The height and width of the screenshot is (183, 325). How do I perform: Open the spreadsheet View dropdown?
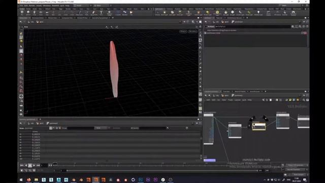(x=101, y=128)
